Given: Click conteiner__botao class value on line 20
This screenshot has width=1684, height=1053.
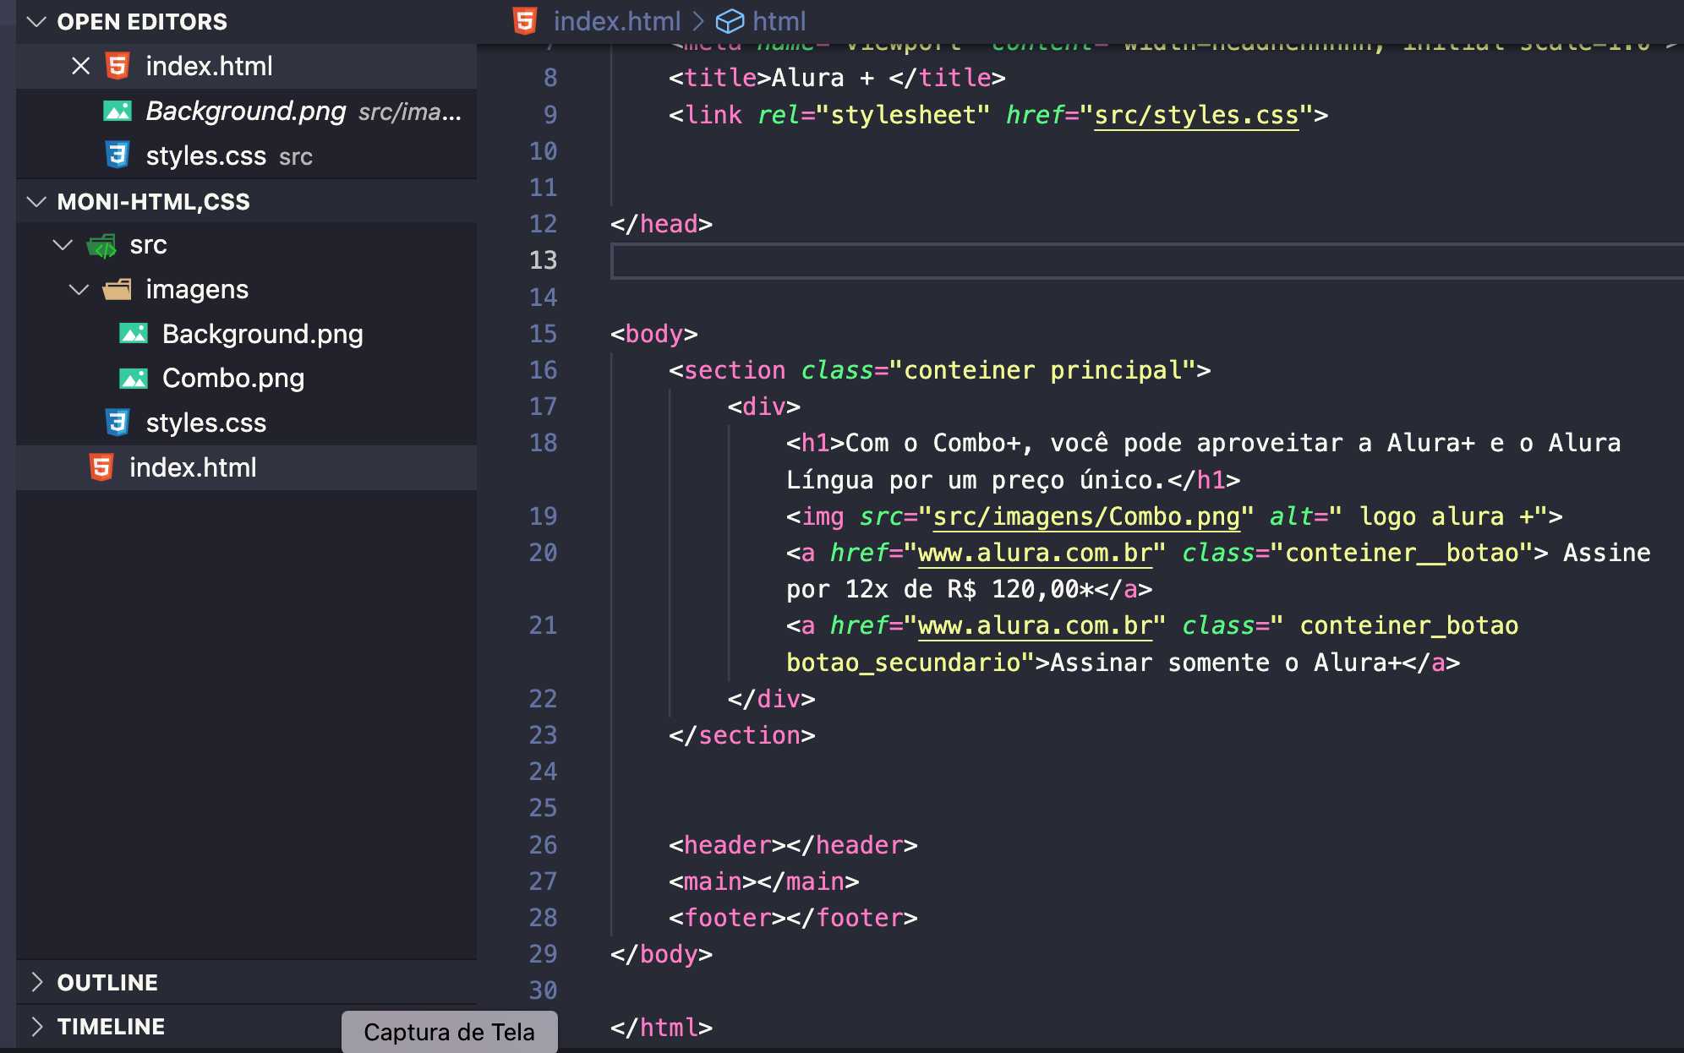Looking at the screenshot, I should click(1402, 553).
